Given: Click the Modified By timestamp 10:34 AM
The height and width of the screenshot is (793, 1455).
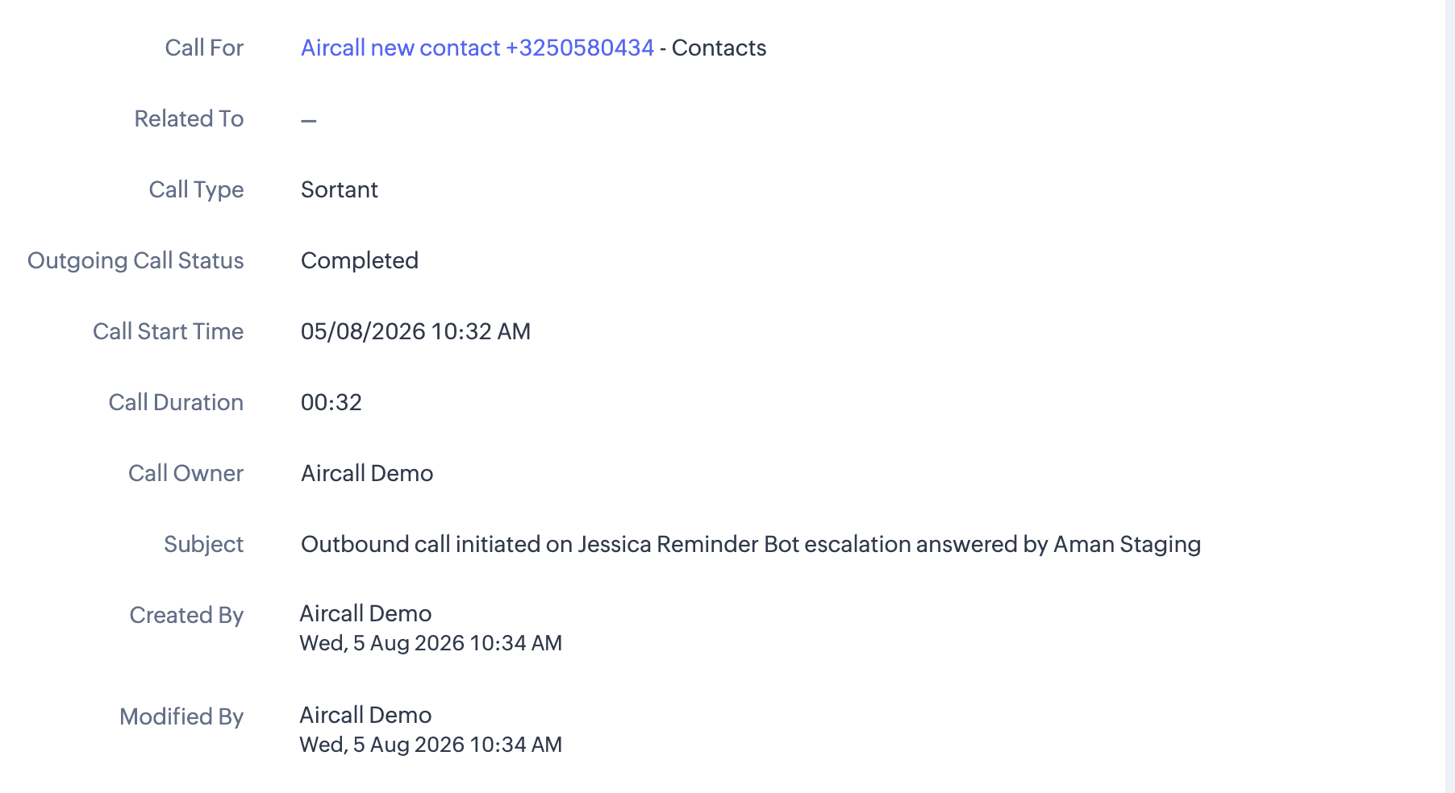Looking at the screenshot, I should pos(515,745).
